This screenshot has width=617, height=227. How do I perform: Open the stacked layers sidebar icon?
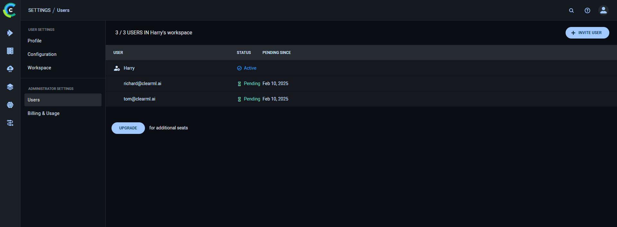pos(10,87)
